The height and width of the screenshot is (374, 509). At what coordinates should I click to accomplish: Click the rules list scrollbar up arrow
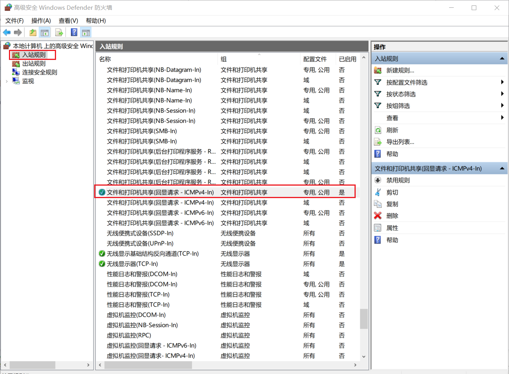click(x=364, y=58)
